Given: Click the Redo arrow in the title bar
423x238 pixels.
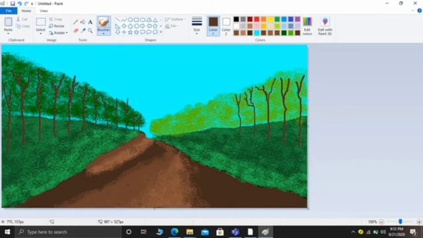Looking at the screenshot, I should tap(26, 4).
